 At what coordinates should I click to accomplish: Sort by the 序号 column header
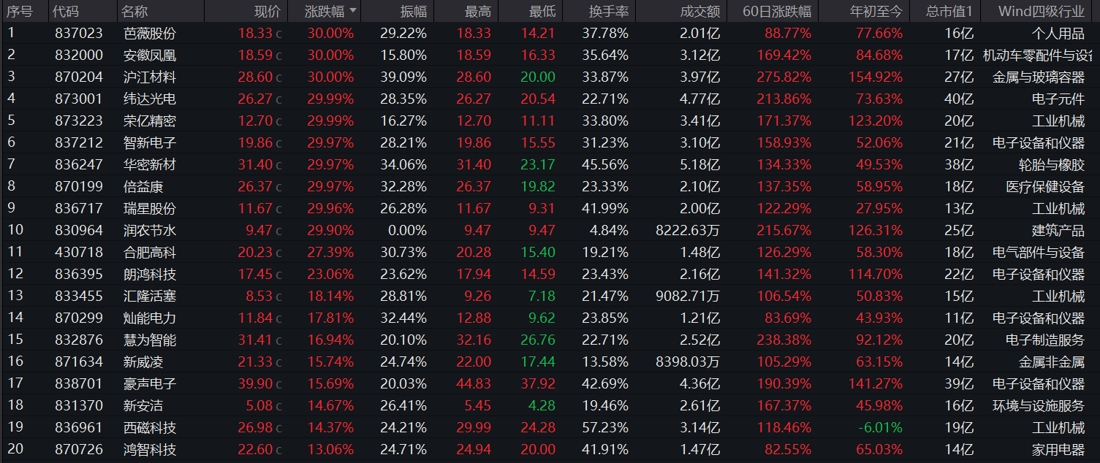20,11
